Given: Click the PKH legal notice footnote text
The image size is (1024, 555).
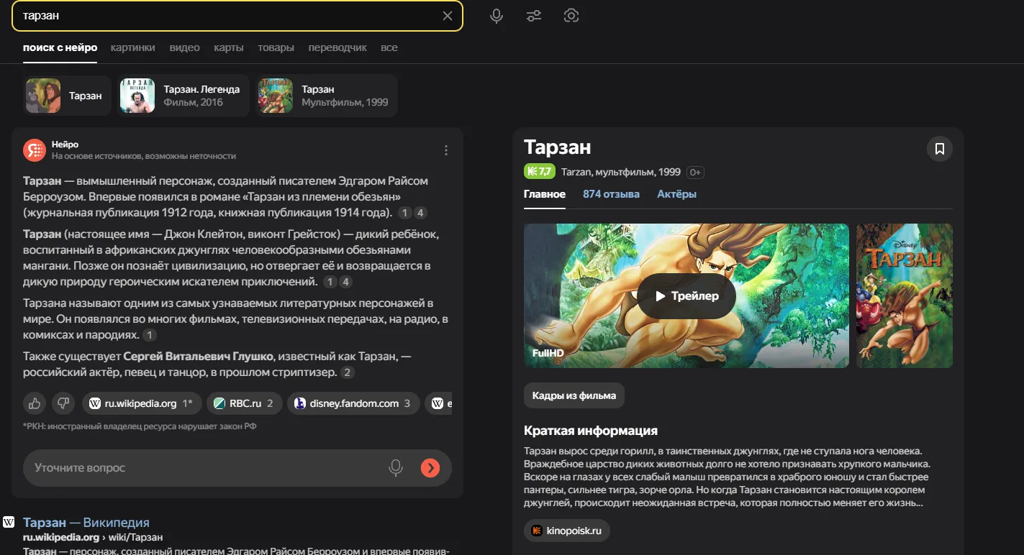Looking at the screenshot, I should point(140,426).
